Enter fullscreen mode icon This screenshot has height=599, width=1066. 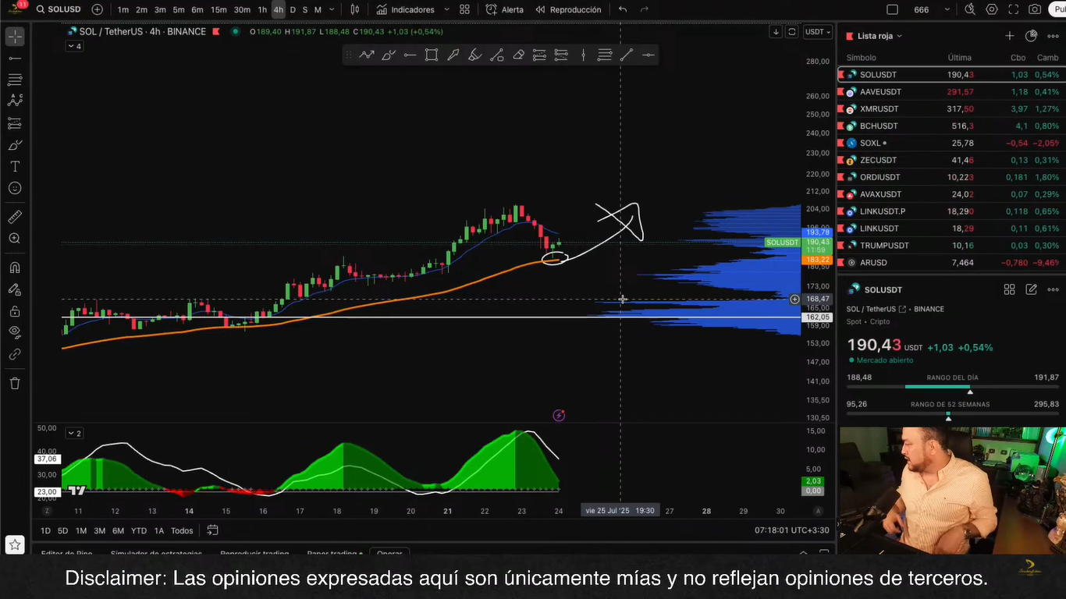[1013, 9]
